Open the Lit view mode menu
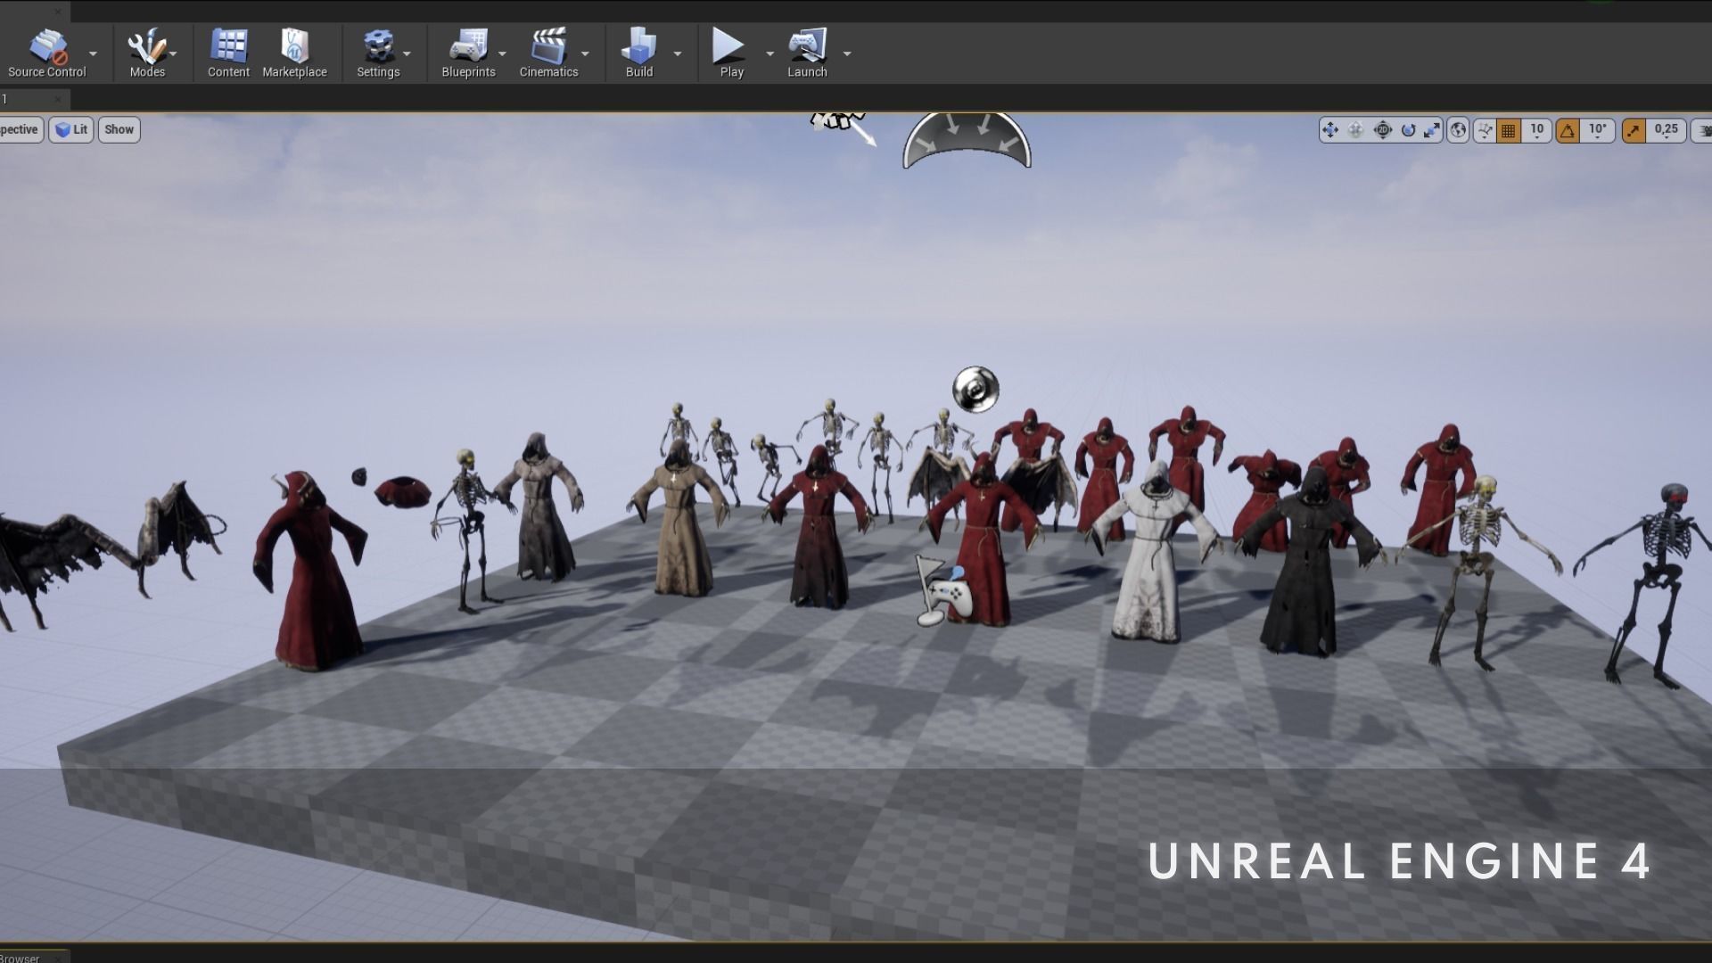1712x963 pixels. 71,129
